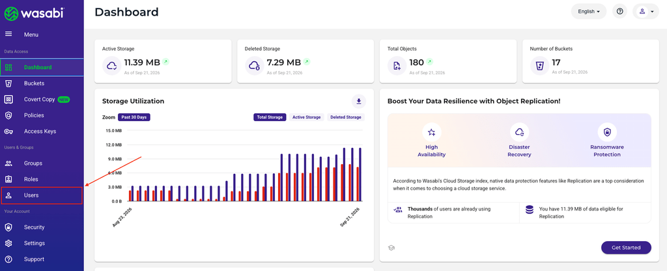Click the 7.29 MB Deleted Storage value
The width and height of the screenshot is (667, 271).
tap(284, 63)
